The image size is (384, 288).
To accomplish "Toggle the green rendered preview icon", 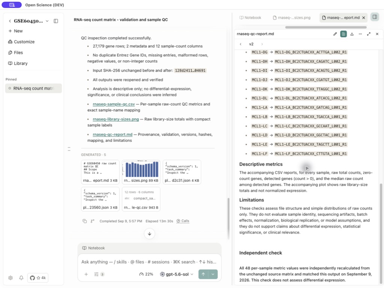I will [343, 34].
